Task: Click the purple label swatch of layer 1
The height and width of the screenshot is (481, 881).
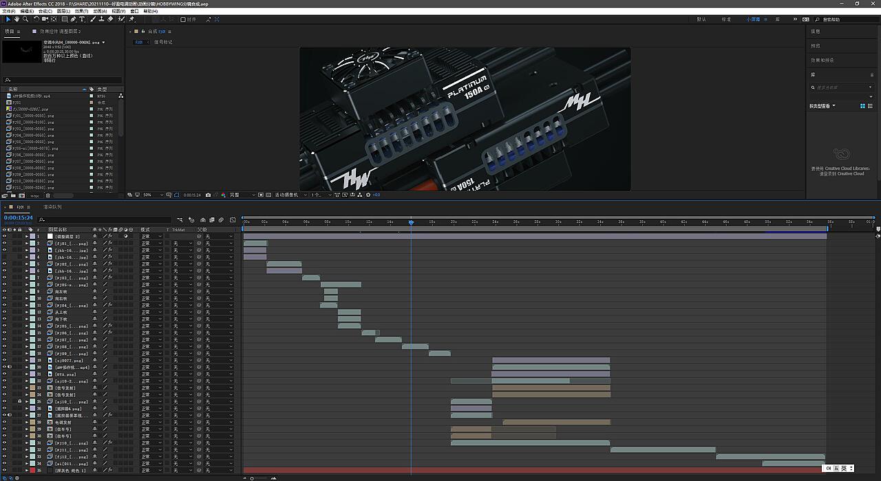Action: 32,236
